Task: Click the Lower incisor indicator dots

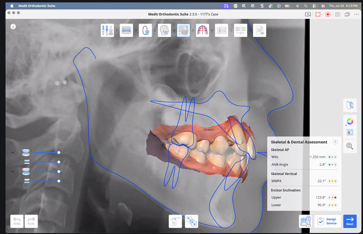Action: (x=332, y=205)
